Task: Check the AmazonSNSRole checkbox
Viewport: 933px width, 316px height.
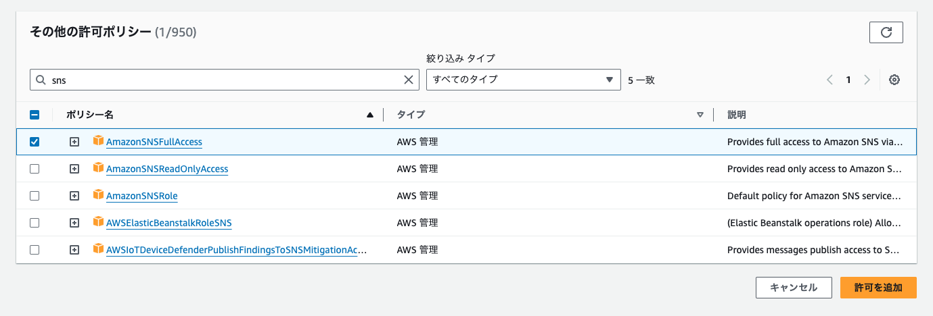Action: pyautogui.click(x=35, y=196)
